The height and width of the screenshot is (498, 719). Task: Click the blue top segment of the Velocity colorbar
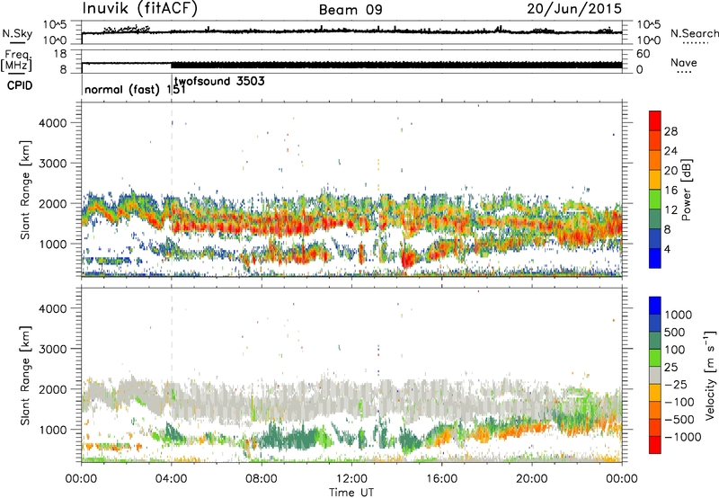[x=655, y=306]
